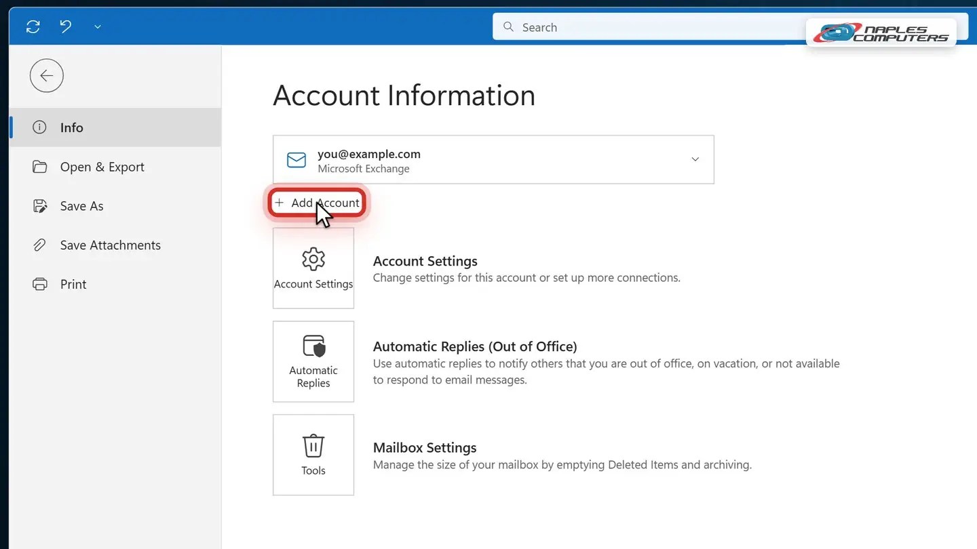
Task: Click the gear icon in Account Settings
Action: (x=313, y=260)
